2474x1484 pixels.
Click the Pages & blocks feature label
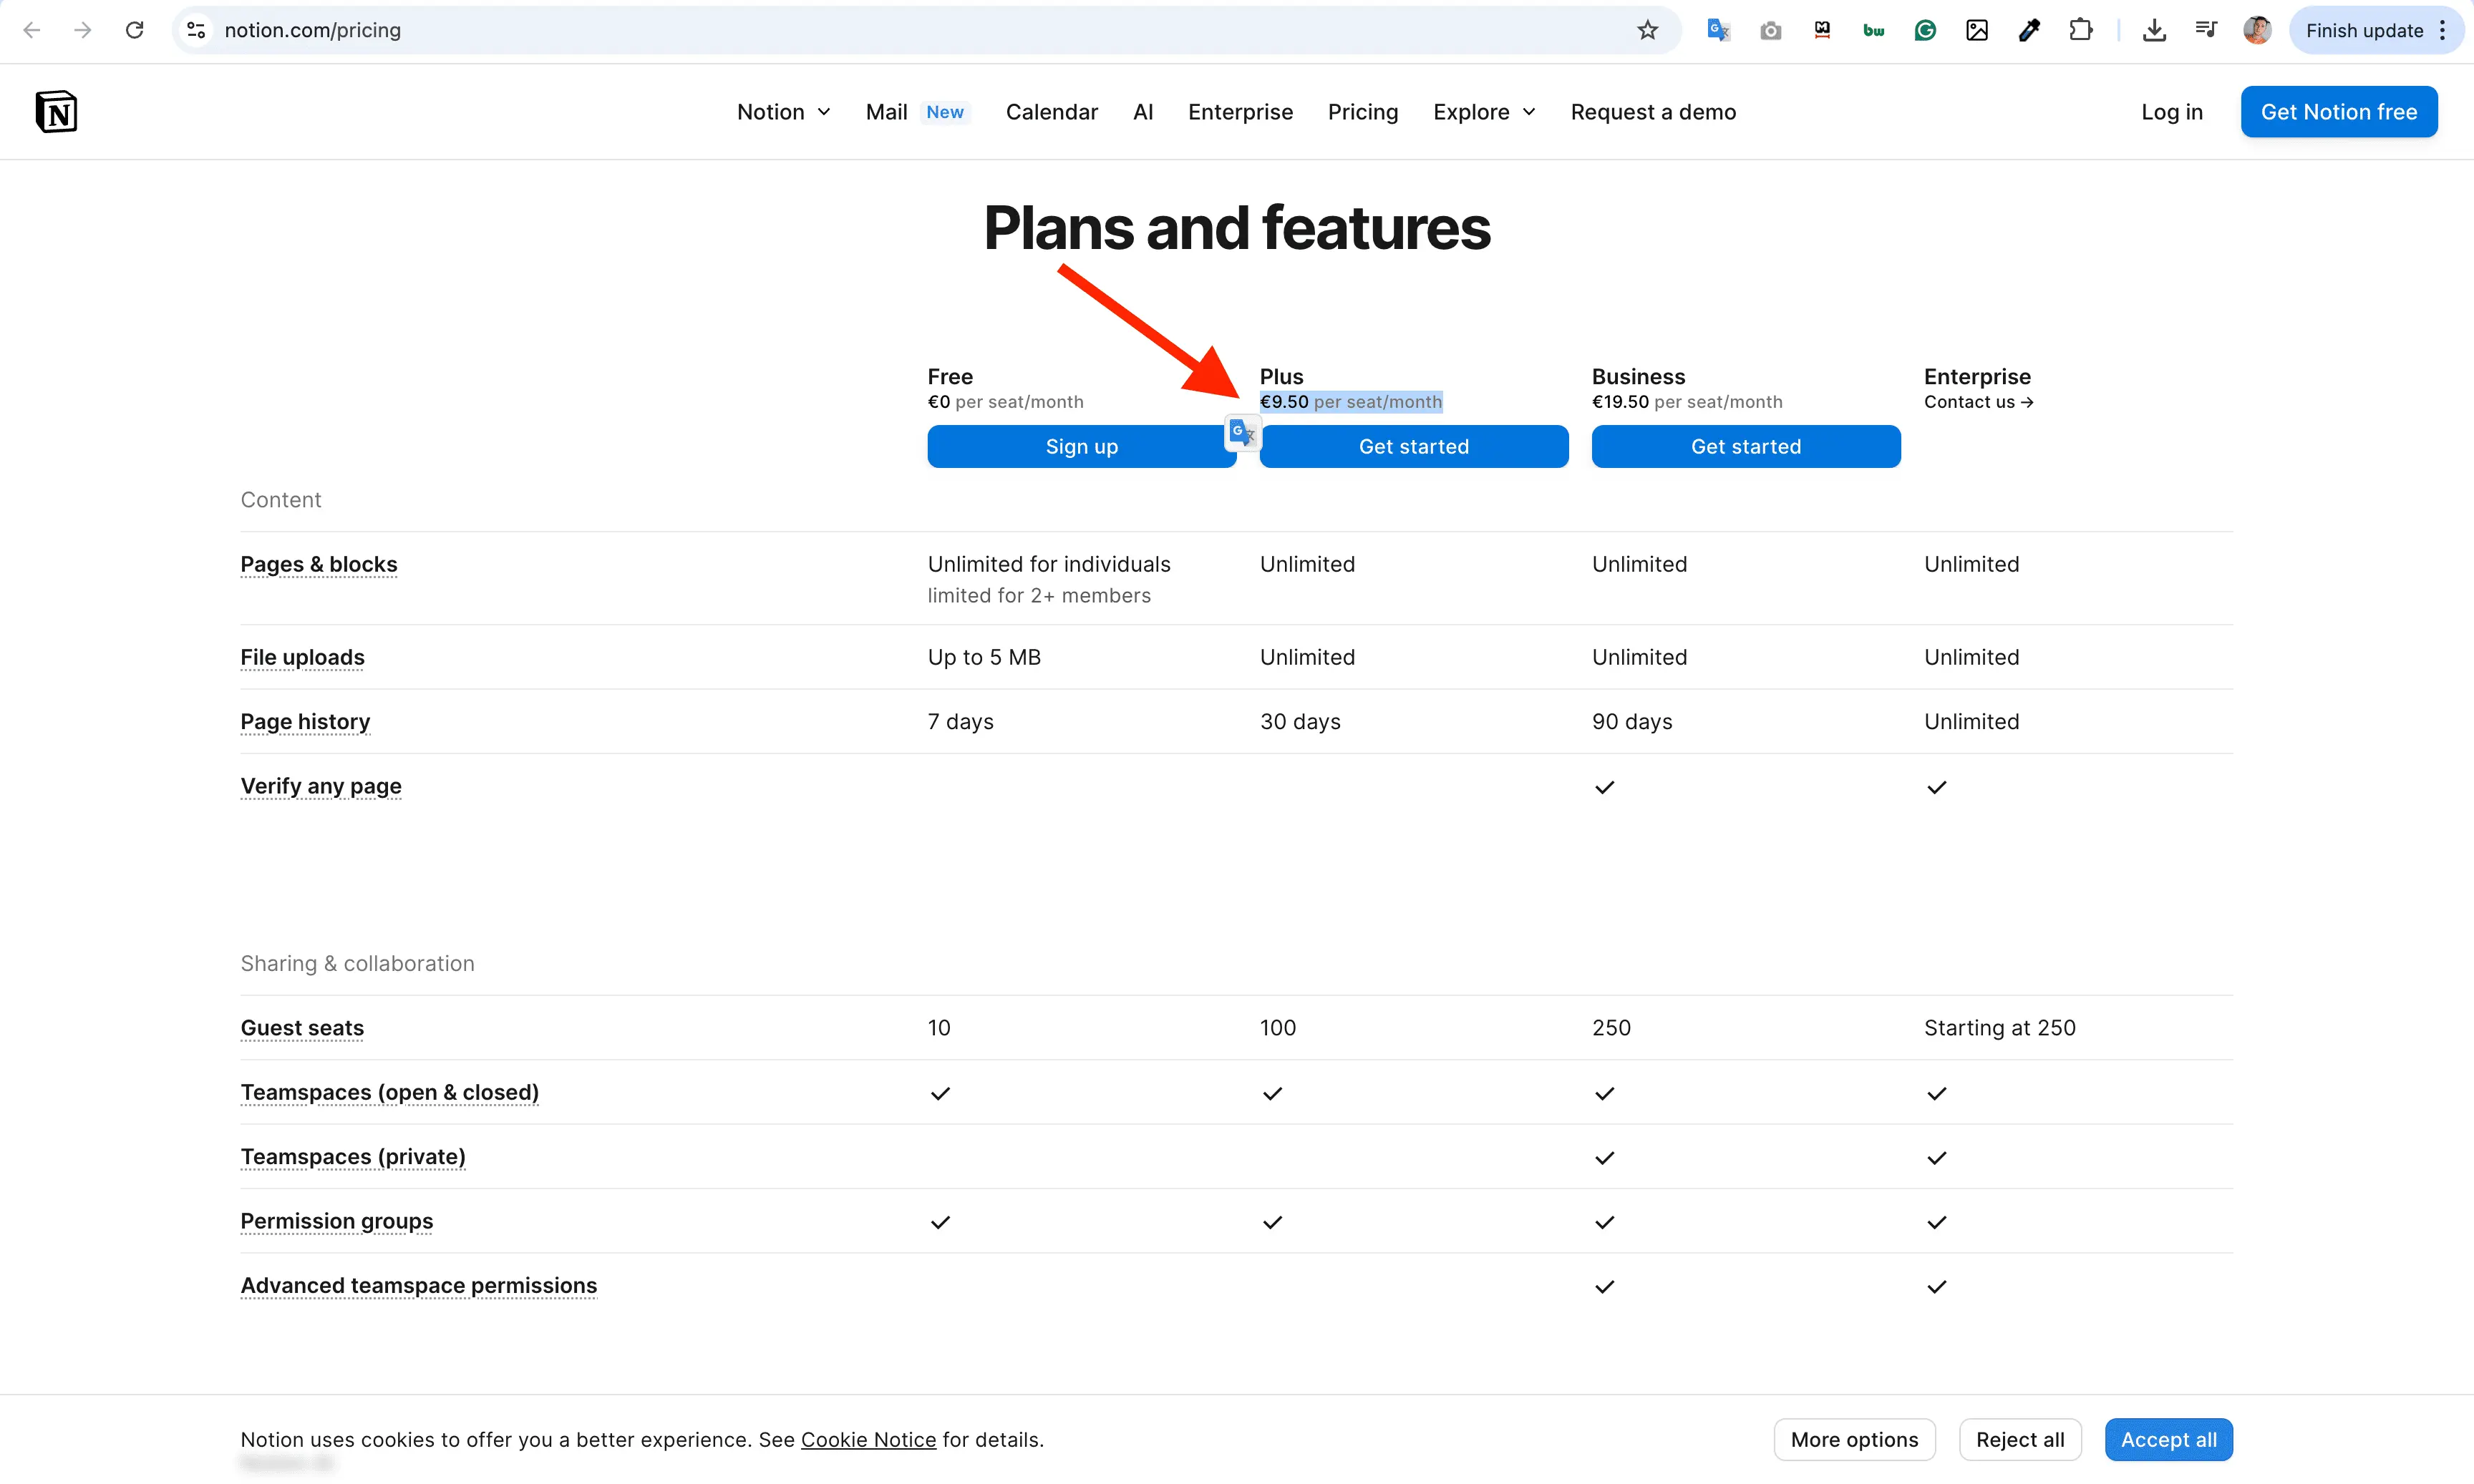pos(318,564)
